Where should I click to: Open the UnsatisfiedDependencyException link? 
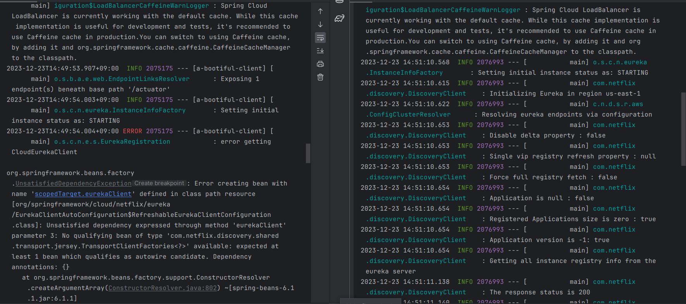tap(73, 184)
